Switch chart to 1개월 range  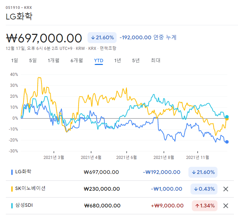[54, 60]
